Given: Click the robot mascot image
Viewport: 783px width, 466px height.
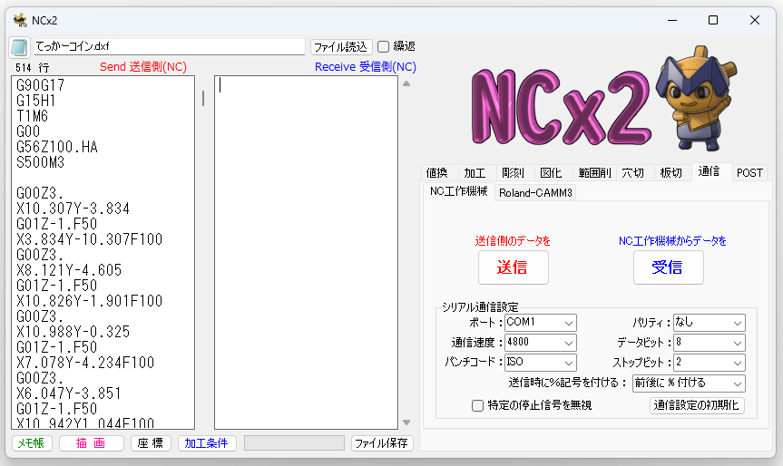Looking at the screenshot, I should 696,99.
